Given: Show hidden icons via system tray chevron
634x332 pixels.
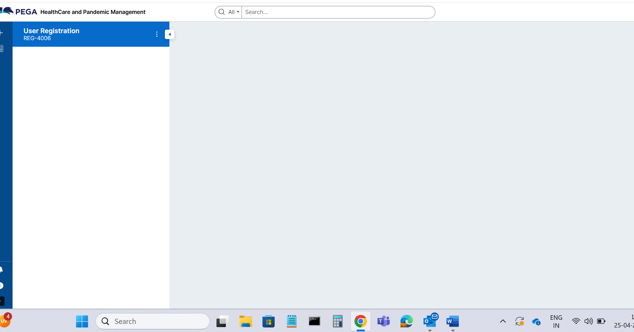Looking at the screenshot, I should (503, 321).
